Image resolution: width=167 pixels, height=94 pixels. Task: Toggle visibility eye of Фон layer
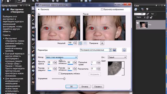tap(138, 27)
